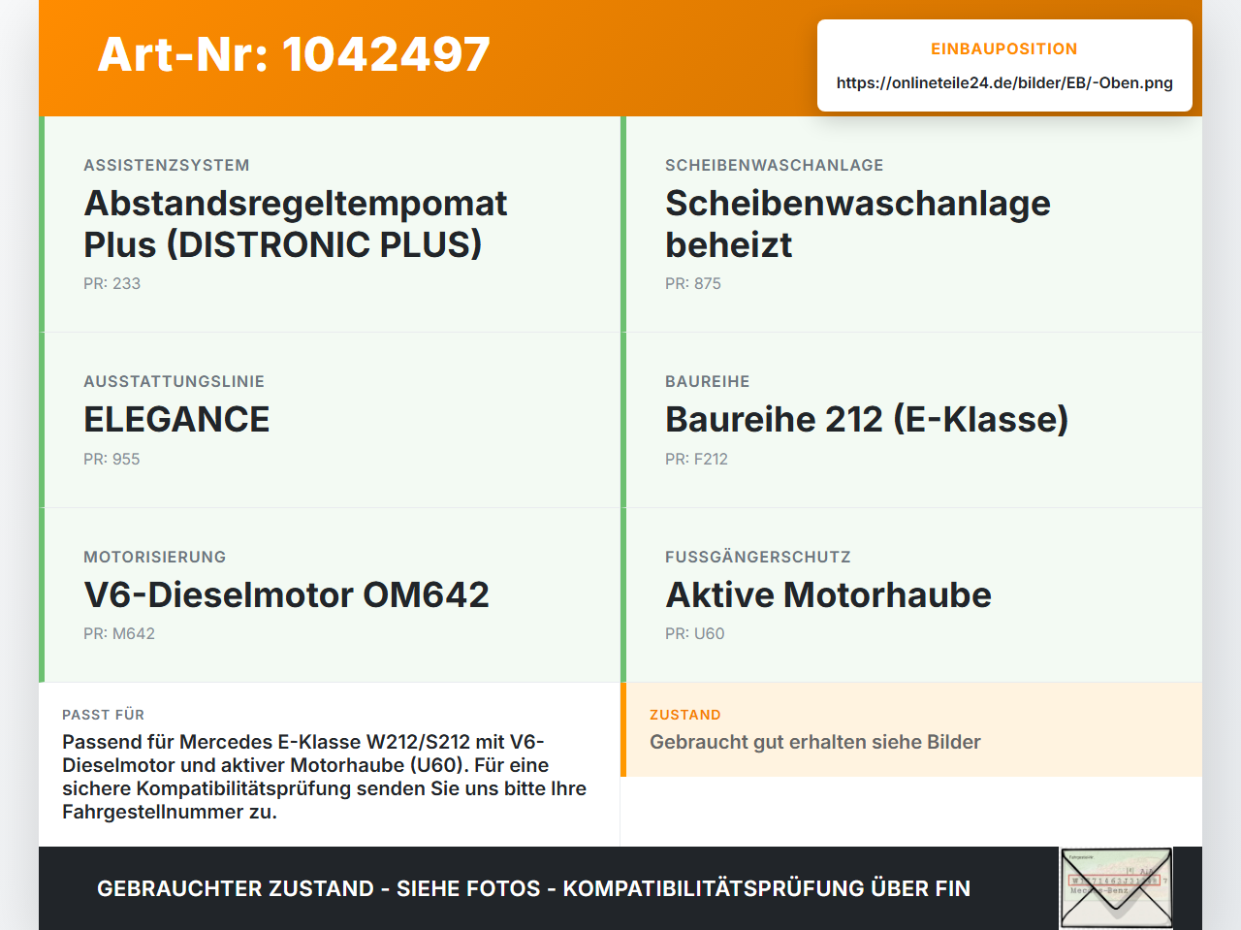Click the AUSSTATTUNGSLINIE category label
1241x930 pixels.
coord(175,381)
